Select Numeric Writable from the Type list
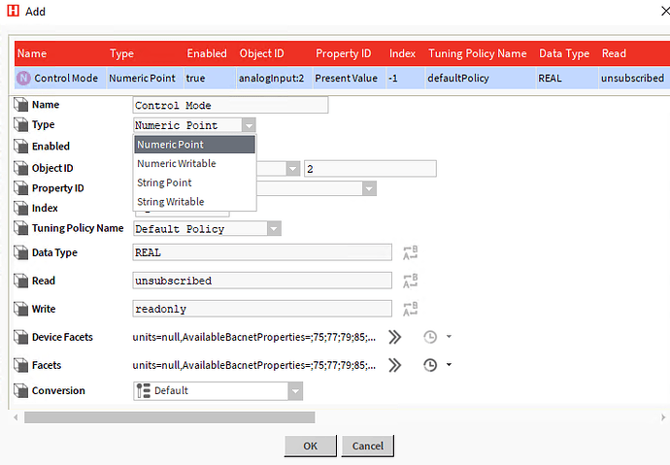This screenshot has width=670, height=465. (195, 163)
